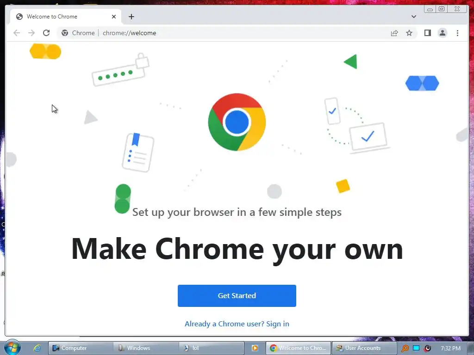Launch Internet Explorer from taskbar
Viewport: 474px width, 355px height.
pos(37,348)
